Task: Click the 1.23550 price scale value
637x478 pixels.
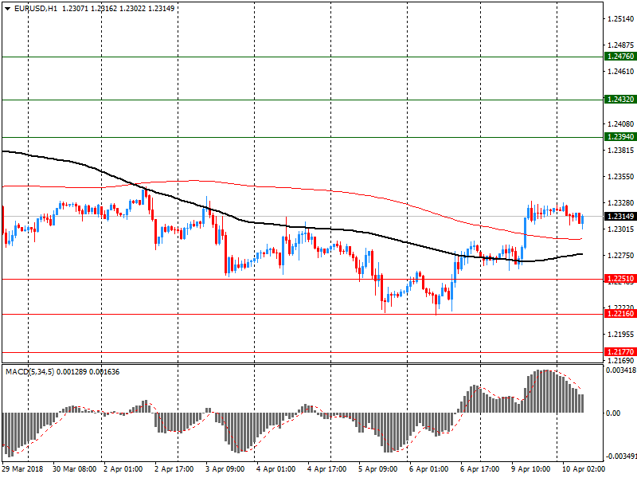Action: (620, 176)
